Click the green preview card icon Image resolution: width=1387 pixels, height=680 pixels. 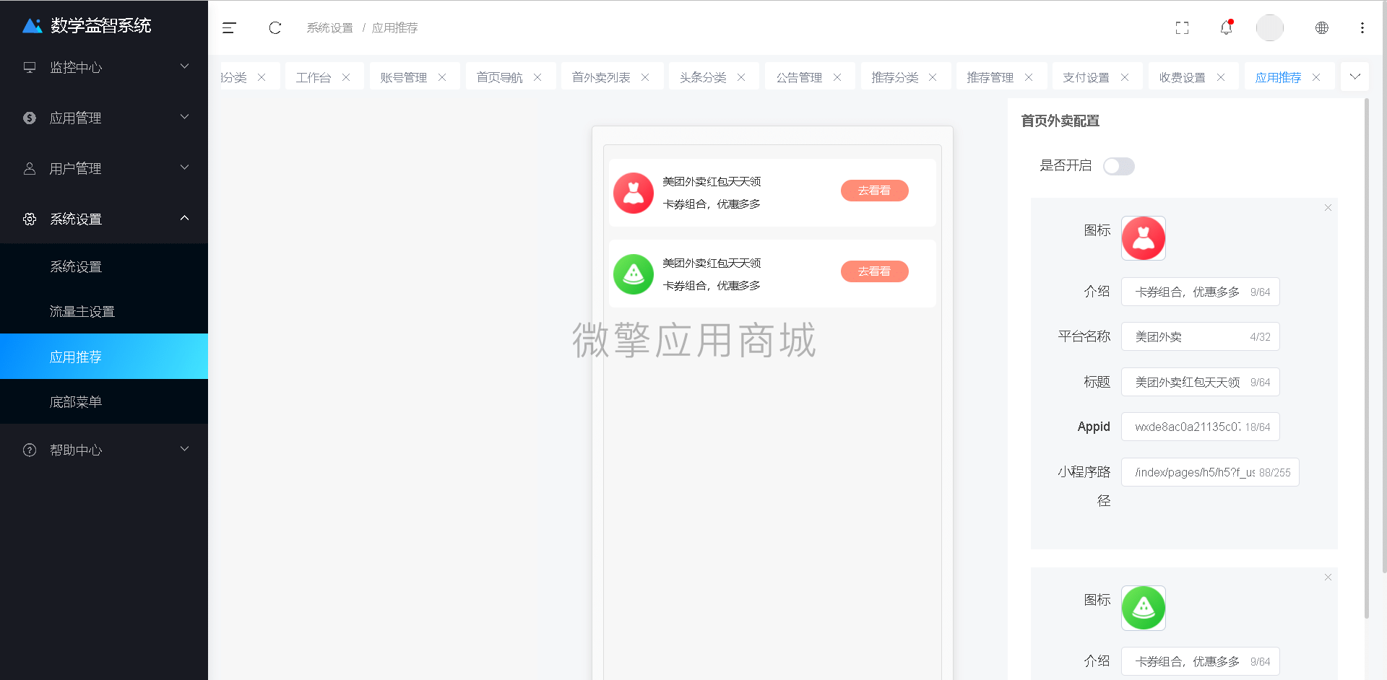click(634, 274)
